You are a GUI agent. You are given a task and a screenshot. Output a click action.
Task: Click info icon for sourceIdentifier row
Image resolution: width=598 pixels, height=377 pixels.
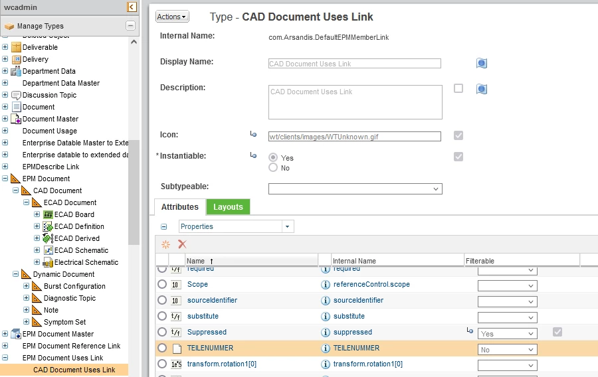point(326,301)
